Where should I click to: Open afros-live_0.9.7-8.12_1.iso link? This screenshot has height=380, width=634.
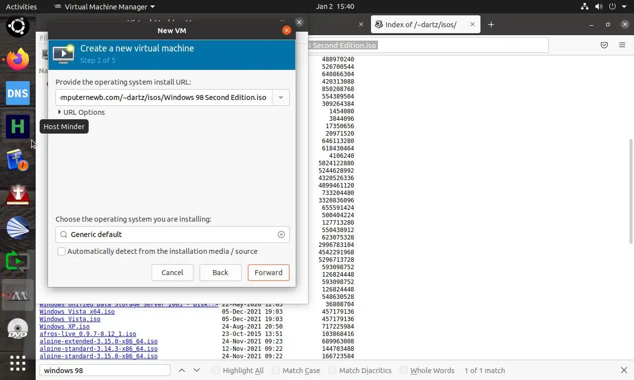pyautogui.click(x=88, y=334)
